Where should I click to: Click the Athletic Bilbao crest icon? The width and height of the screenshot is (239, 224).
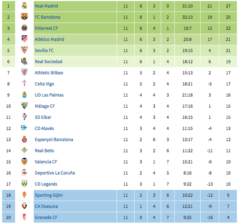pos(24,73)
